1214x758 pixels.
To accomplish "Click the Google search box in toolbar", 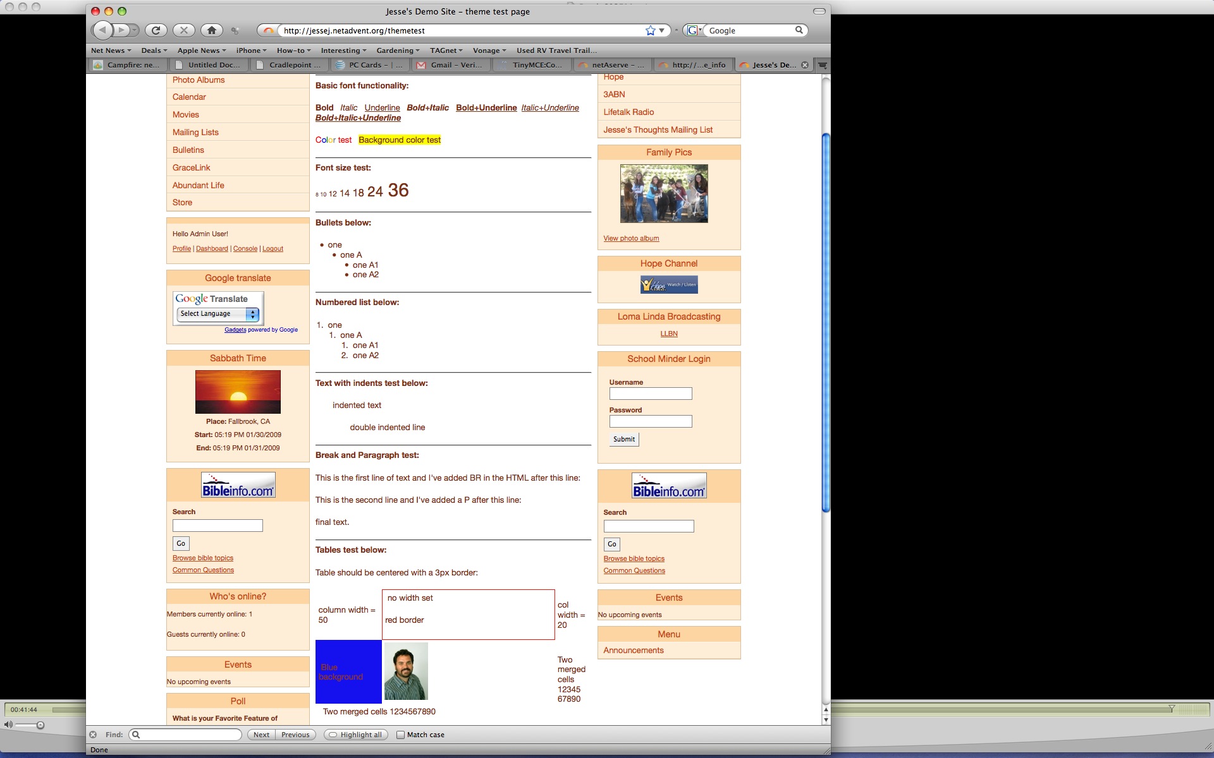I will pyautogui.click(x=750, y=30).
